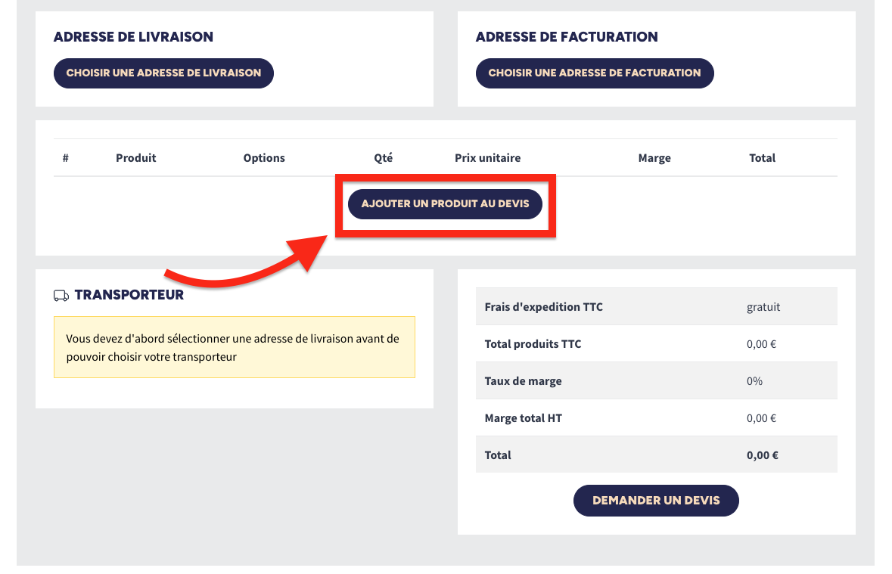The image size is (892, 574).
Task: Select the 'Total produits TTC' row label
Action: (x=533, y=344)
